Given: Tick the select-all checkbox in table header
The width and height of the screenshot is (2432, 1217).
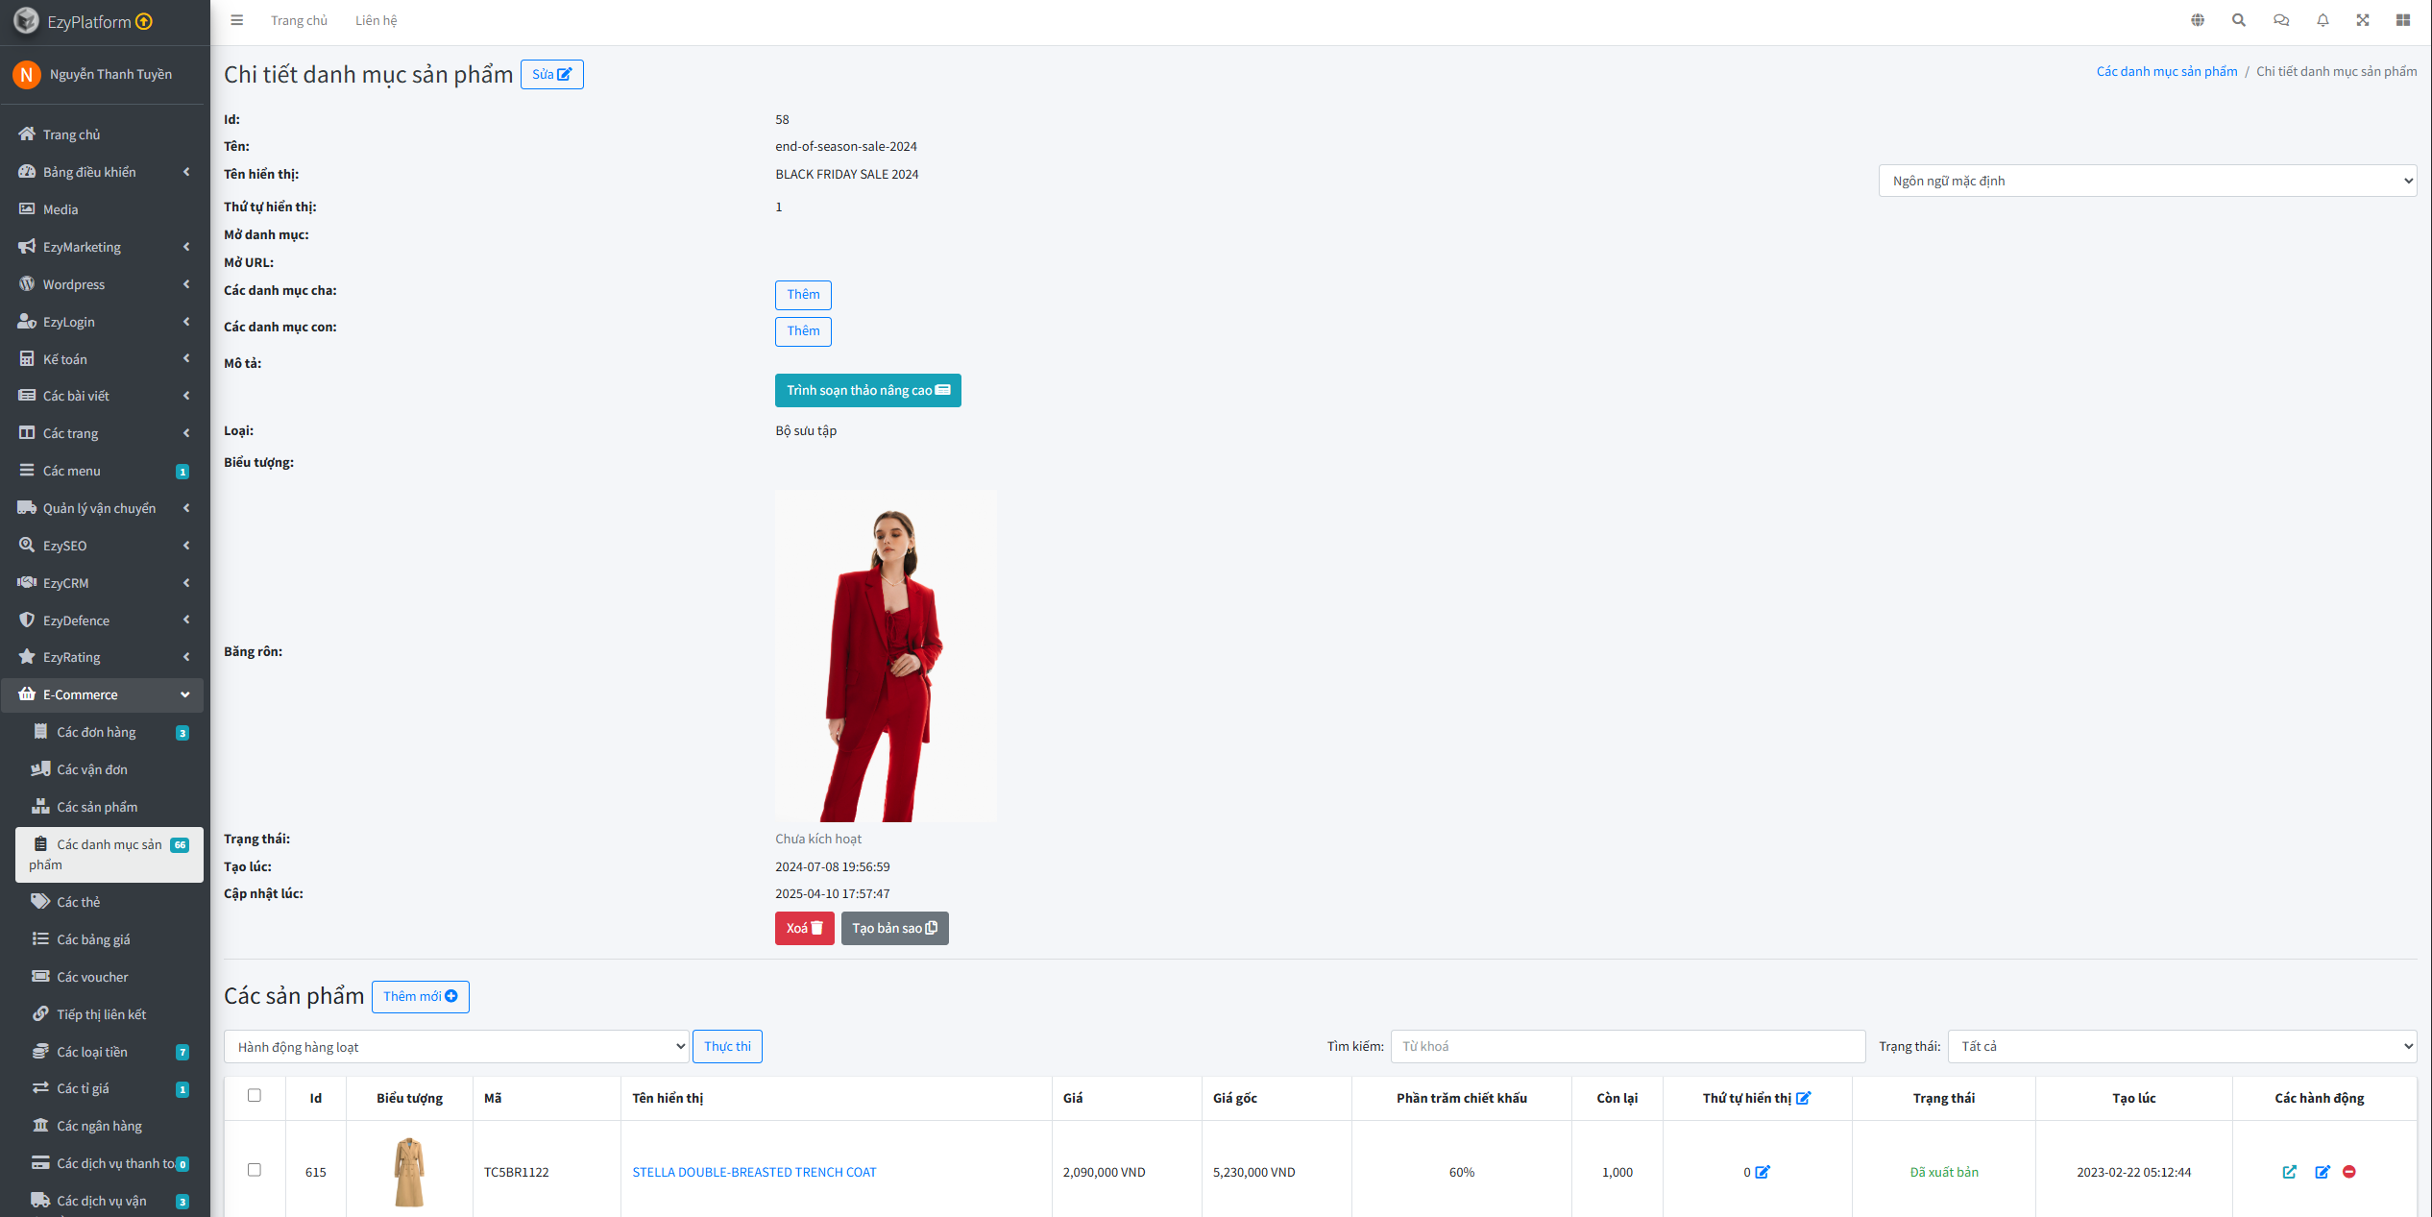Looking at the screenshot, I should pyautogui.click(x=255, y=1095).
